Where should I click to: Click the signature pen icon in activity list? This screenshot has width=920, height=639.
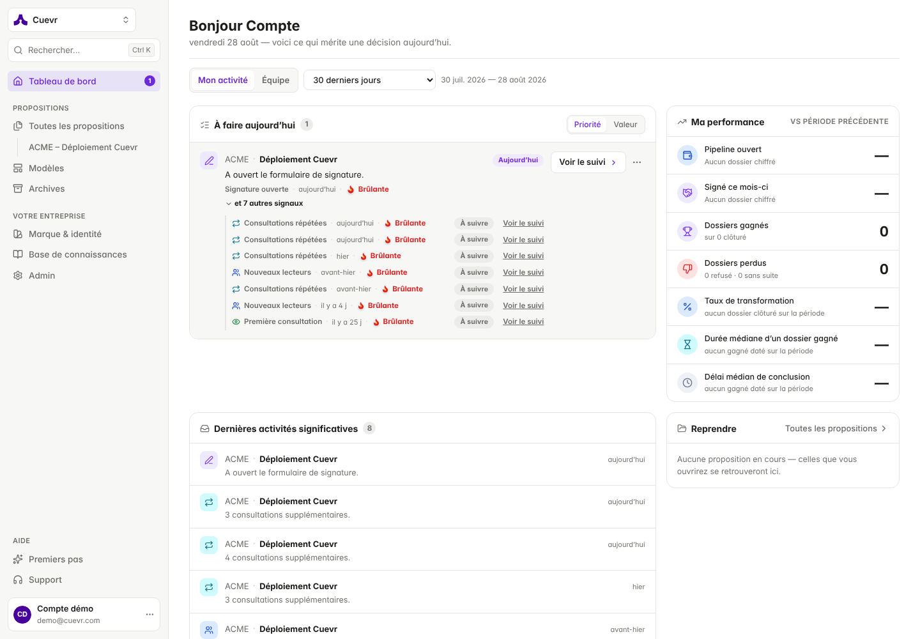pyautogui.click(x=209, y=460)
